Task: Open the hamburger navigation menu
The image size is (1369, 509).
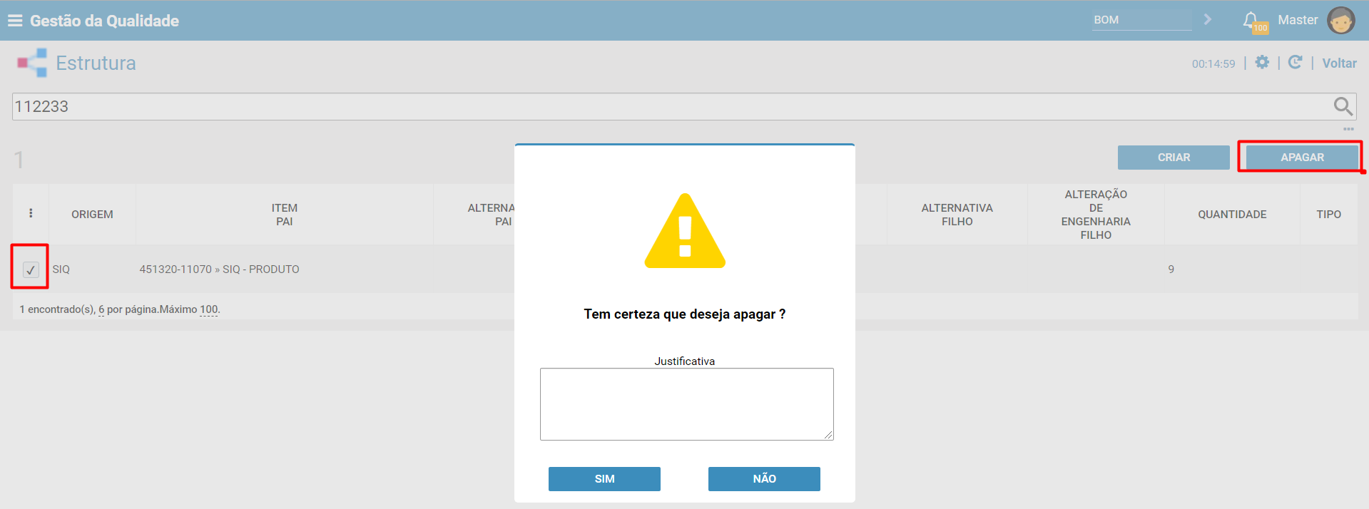Action: [x=15, y=21]
